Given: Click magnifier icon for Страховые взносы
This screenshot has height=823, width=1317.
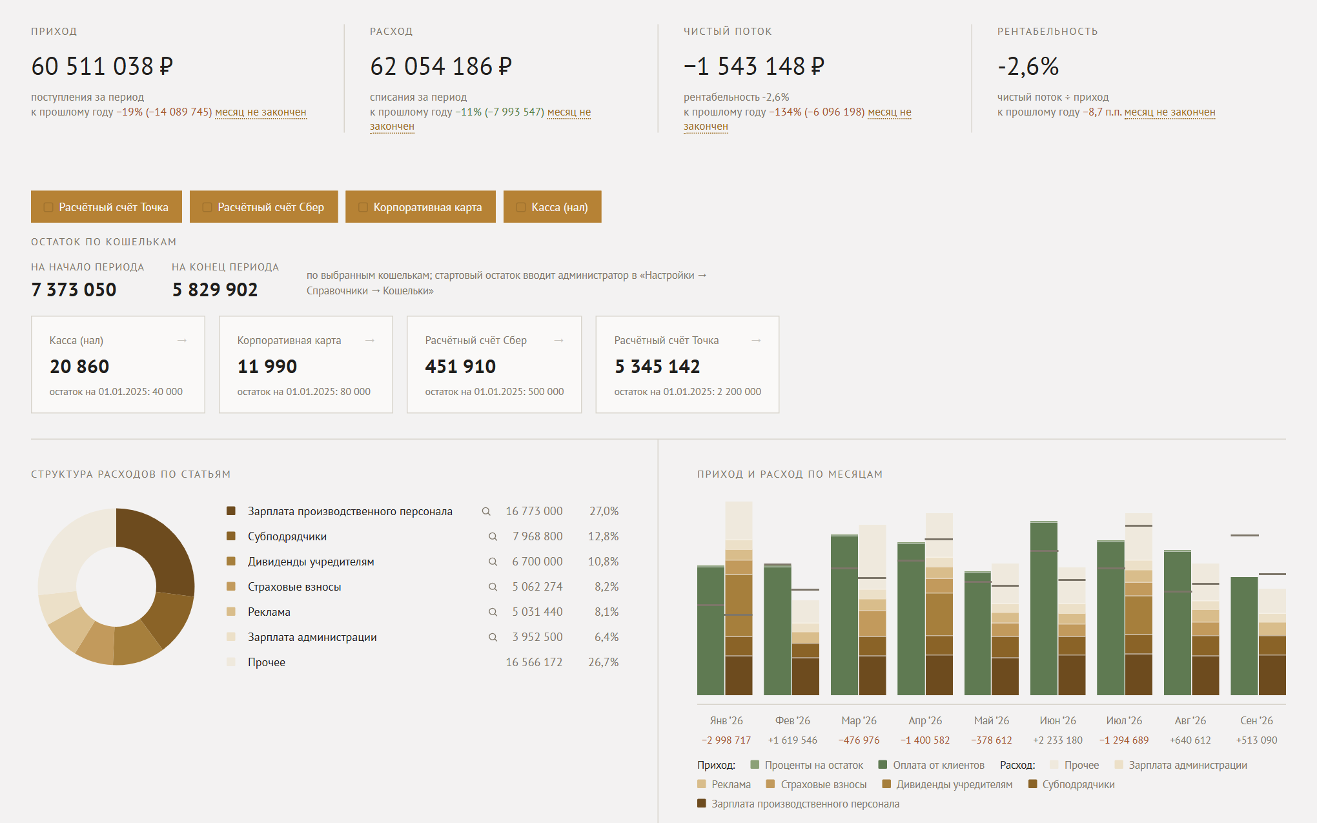Looking at the screenshot, I should [x=493, y=587].
